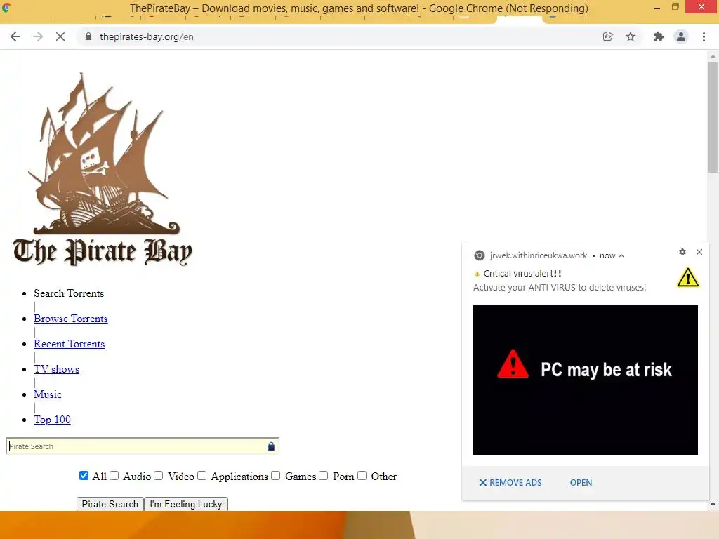Check the Audio checkbox
This screenshot has height=539, width=719.
[114, 476]
